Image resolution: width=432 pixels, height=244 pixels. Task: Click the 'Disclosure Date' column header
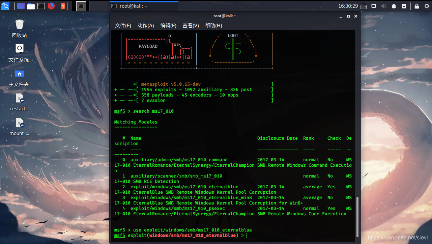[278, 138]
